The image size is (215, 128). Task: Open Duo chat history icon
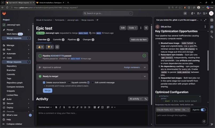pyautogui.click(x=212, y=32)
